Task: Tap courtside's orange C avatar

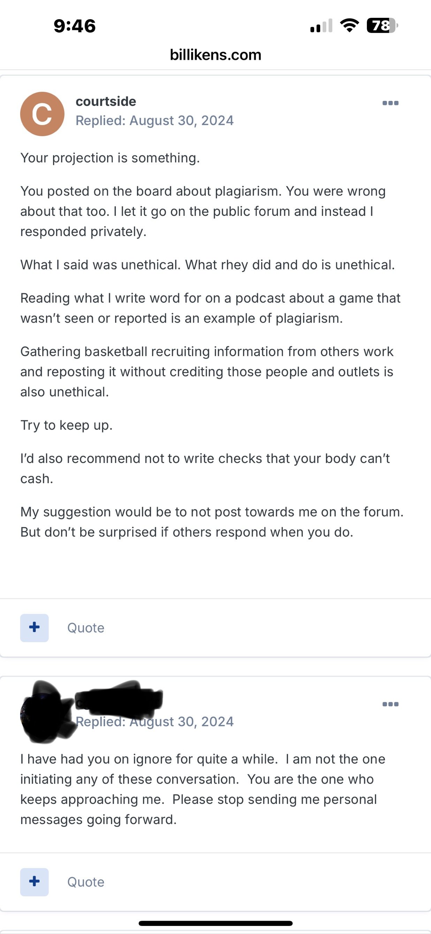Action: click(x=42, y=114)
